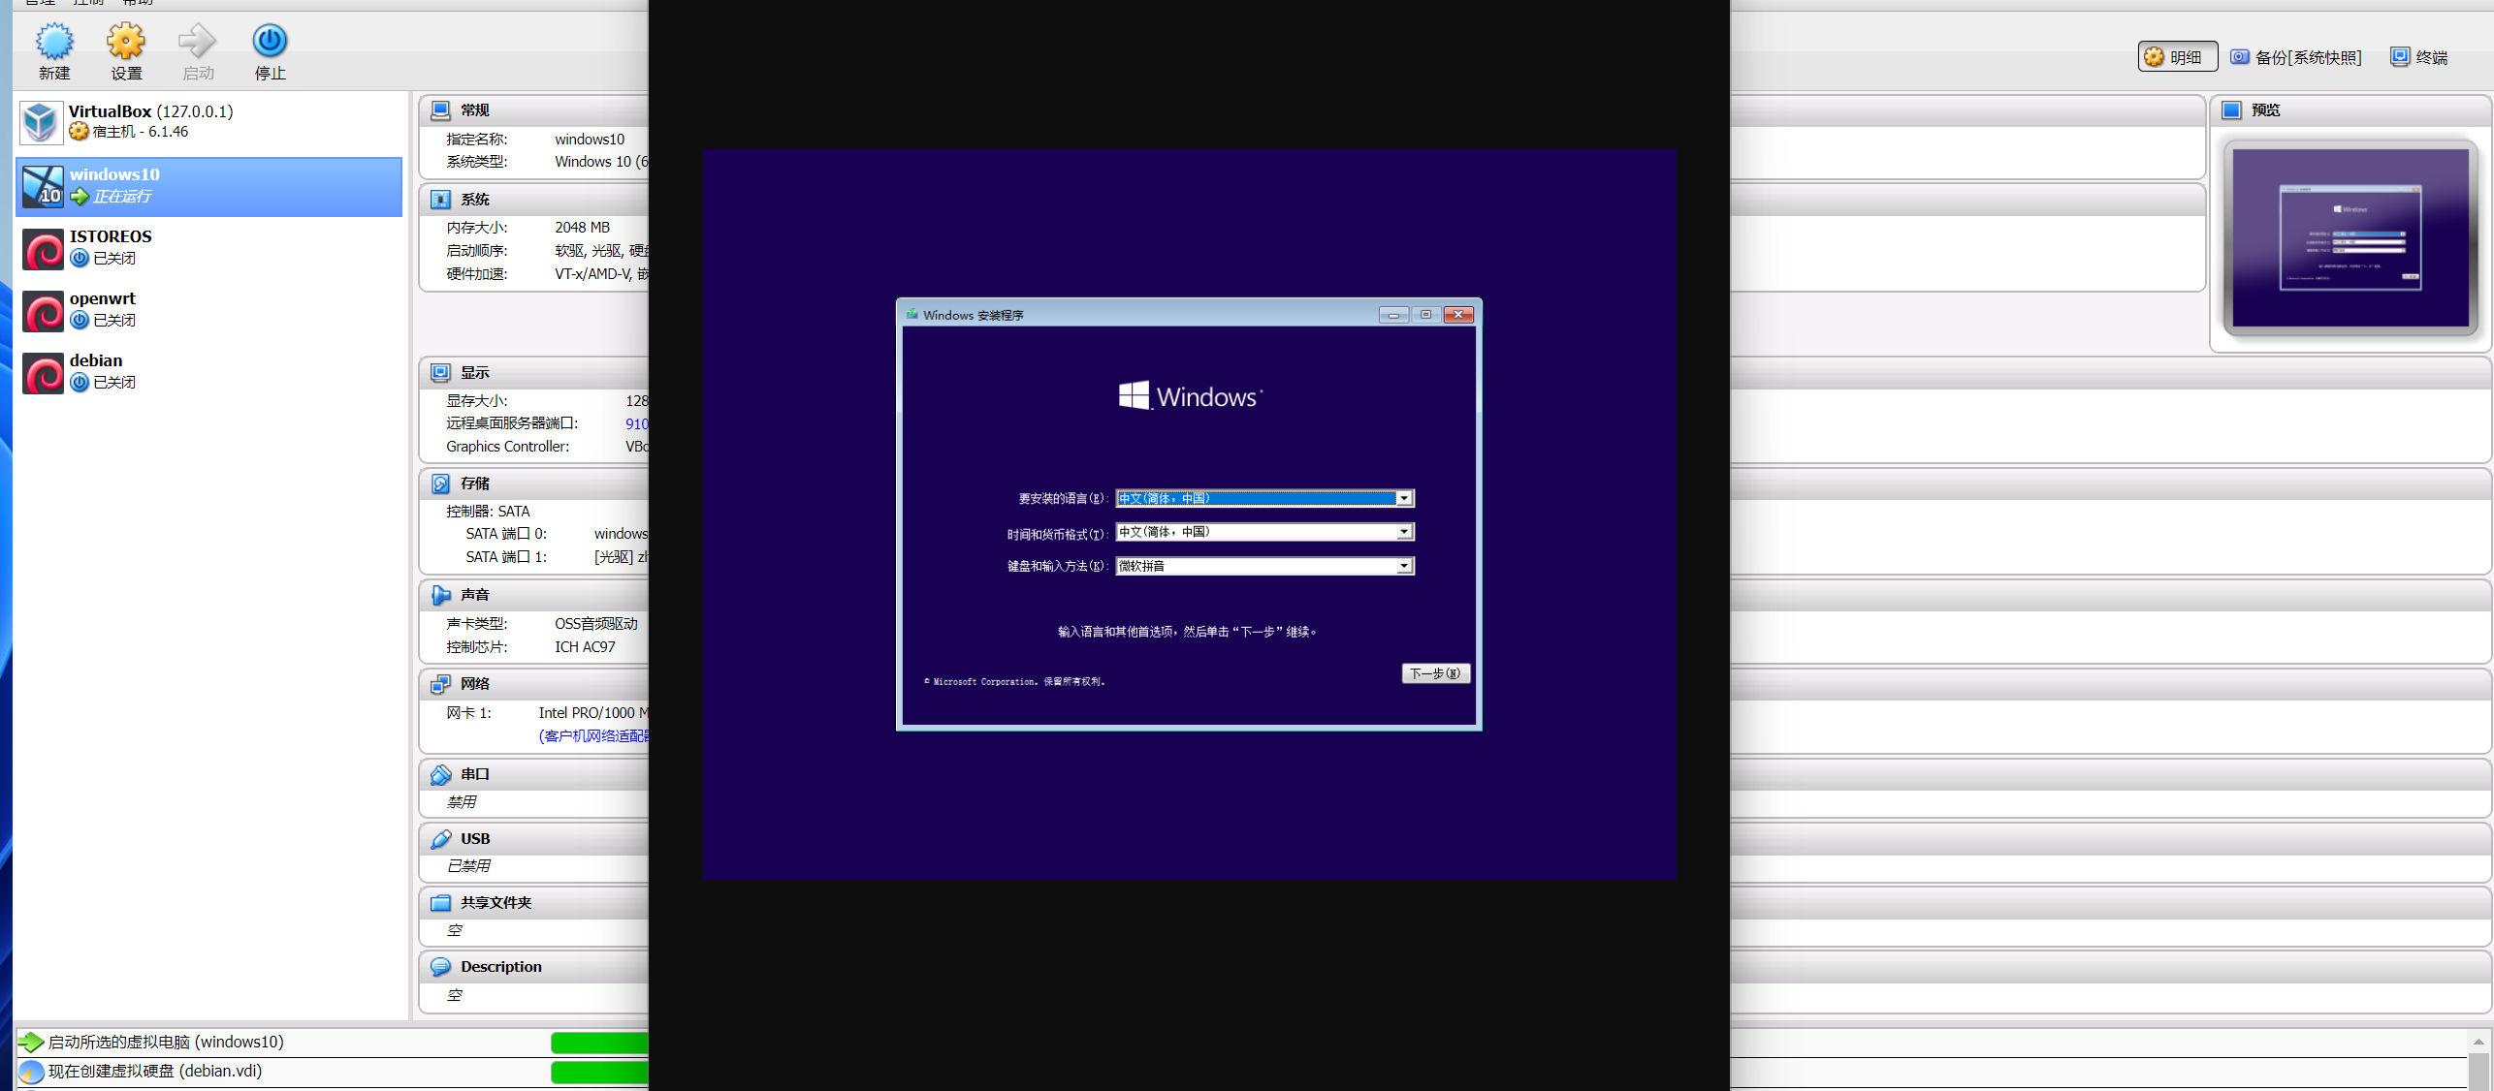Click the 预览 (Preview) panel icon
Viewport: 2494px width, 1091px height.
tap(2231, 110)
